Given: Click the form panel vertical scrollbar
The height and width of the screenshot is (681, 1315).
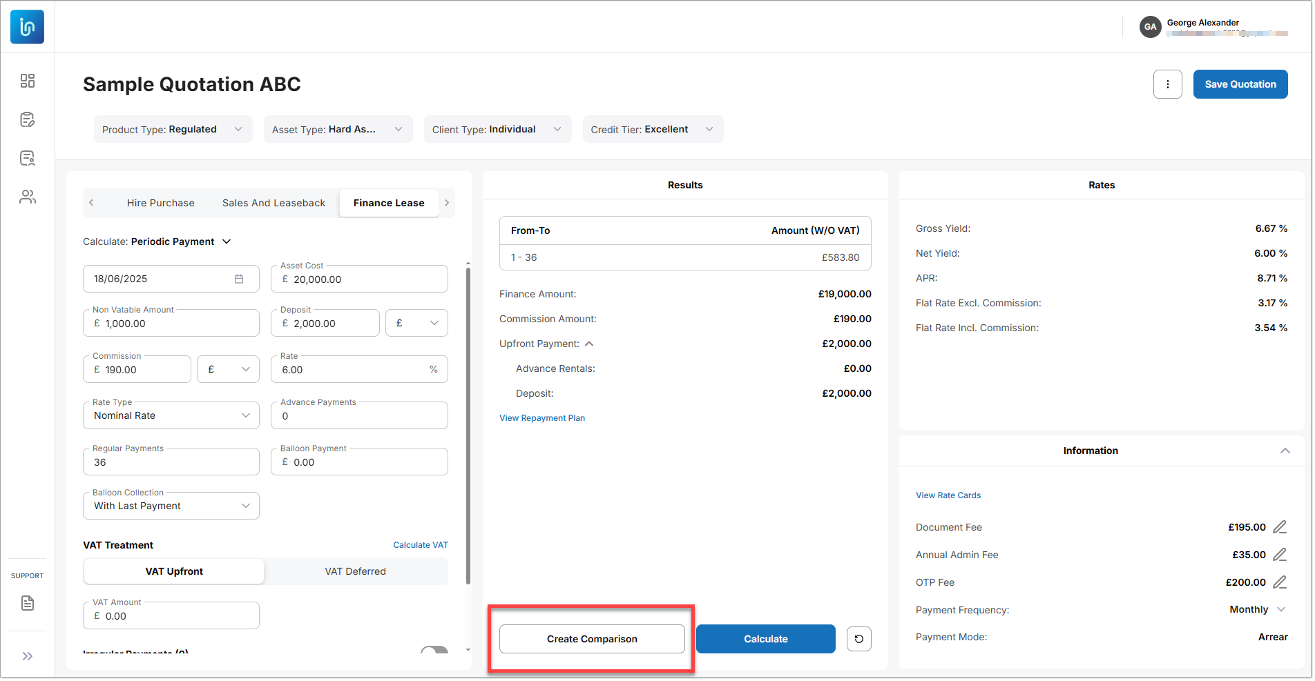Looking at the screenshot, I should (468, 424).
